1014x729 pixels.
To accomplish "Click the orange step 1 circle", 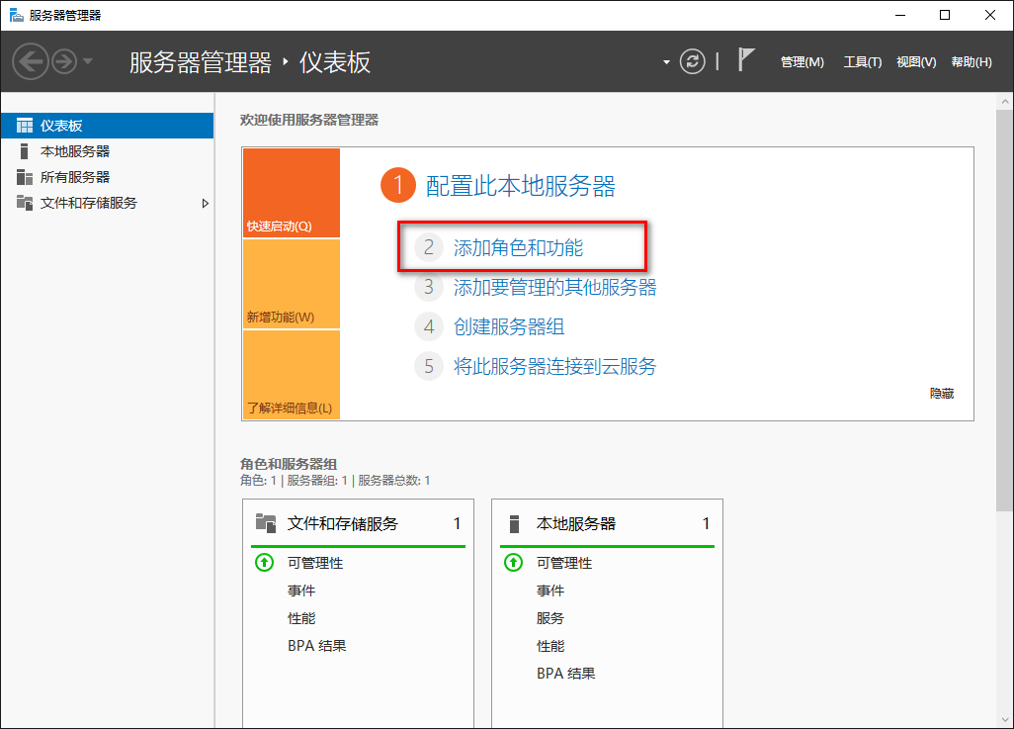I will click(x=397, y=185).
